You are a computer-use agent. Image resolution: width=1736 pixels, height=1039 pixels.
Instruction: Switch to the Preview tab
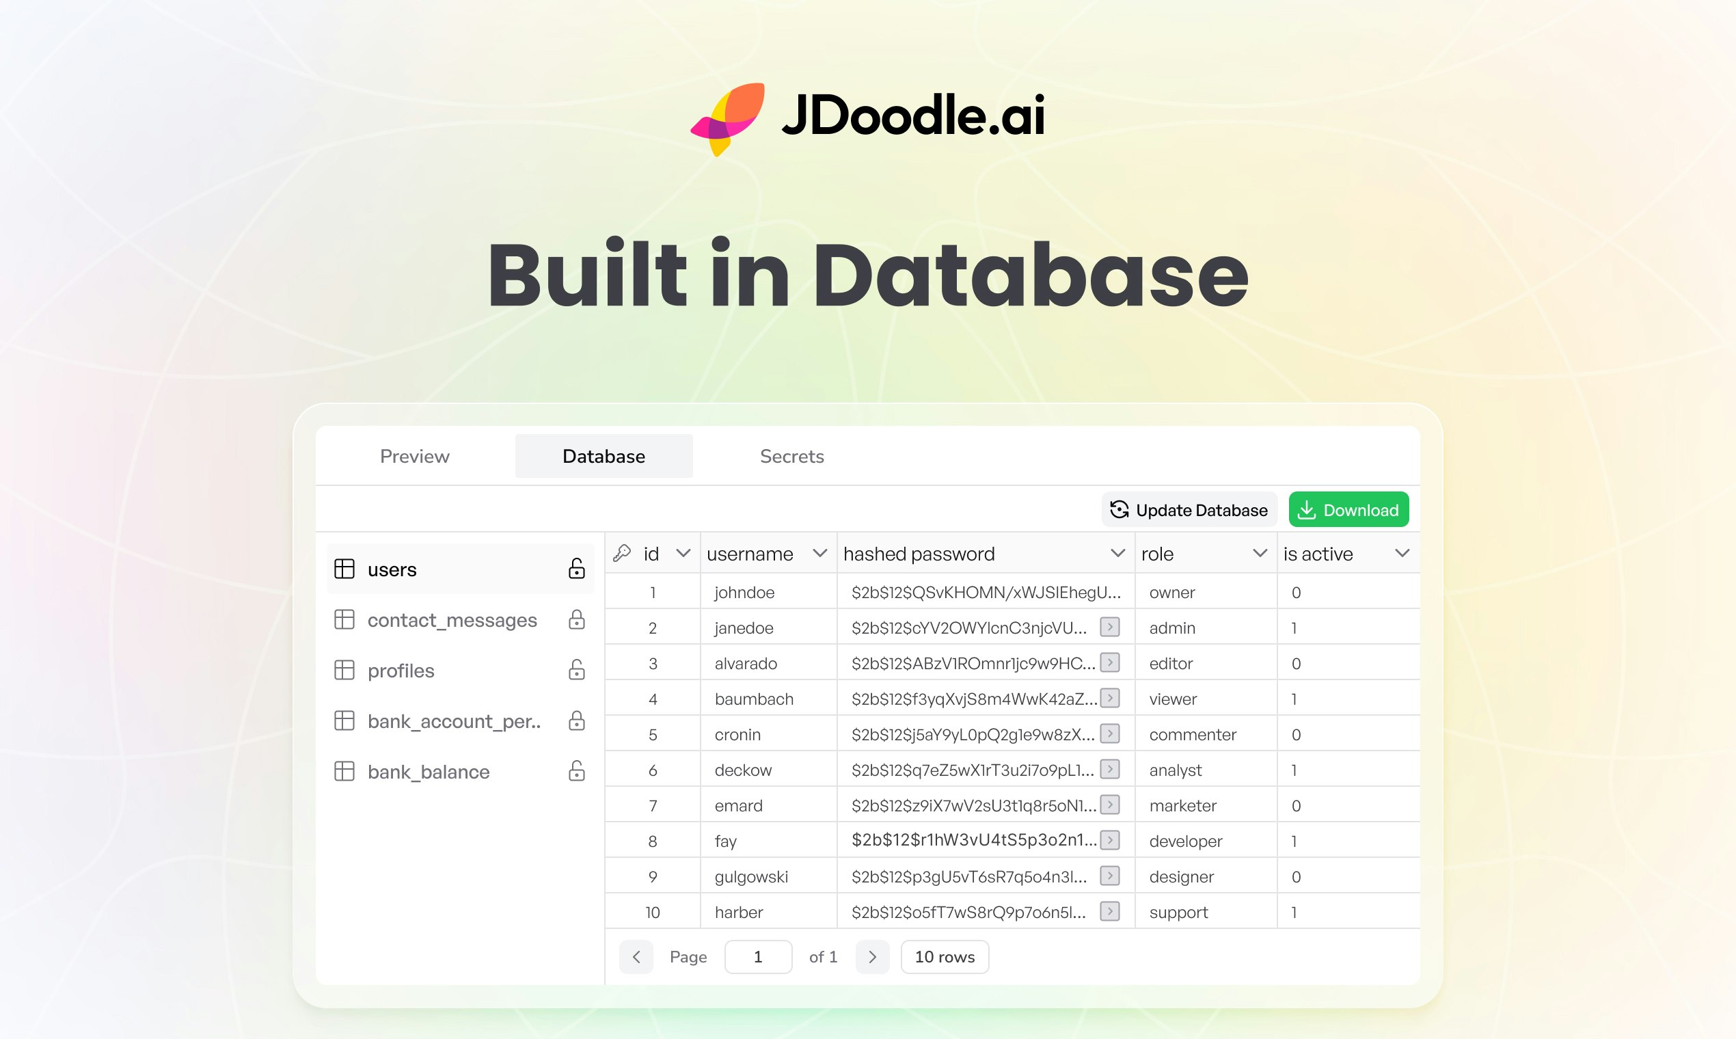414,456
